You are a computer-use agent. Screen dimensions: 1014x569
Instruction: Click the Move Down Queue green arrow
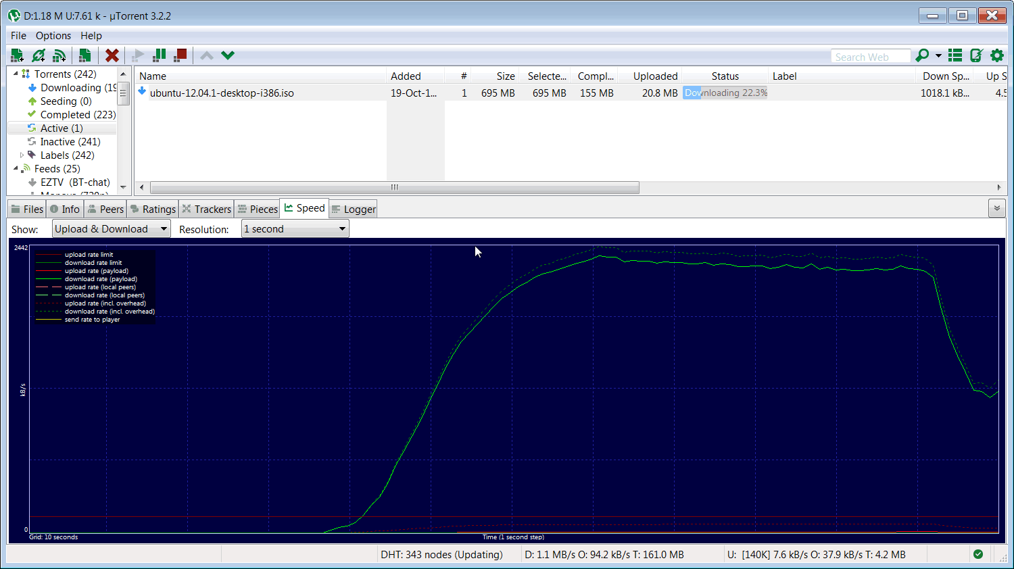pos(228,55)
